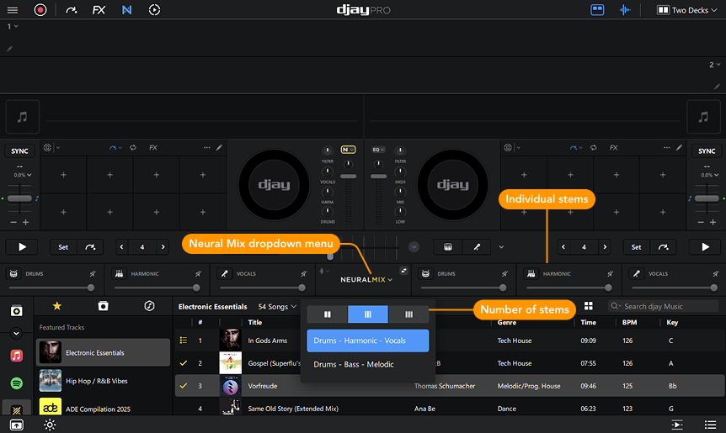Open the FX panel from top toolbar

[99, 10]
